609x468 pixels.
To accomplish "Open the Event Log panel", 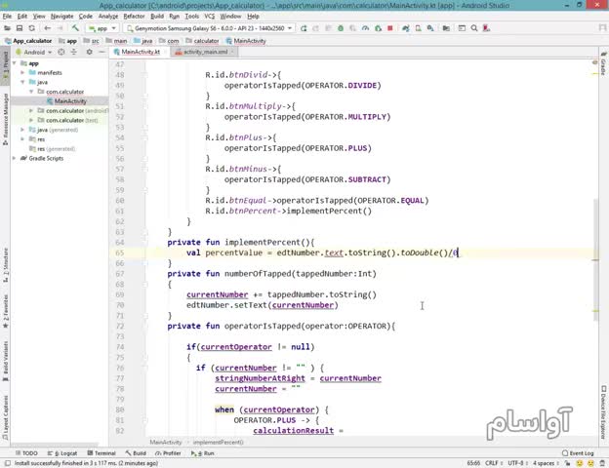I will click(580, 453).
